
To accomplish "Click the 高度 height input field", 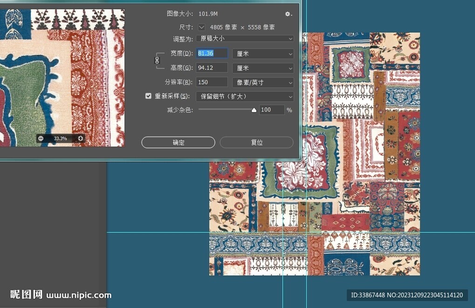I will pyautogui.click(x=212, y=68).
